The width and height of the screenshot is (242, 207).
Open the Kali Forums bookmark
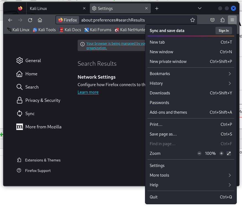(98, 30)
